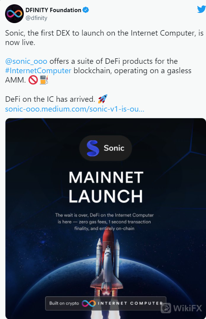
Task: Click the 'Built on crypto' banner
Action: point(106,303)
